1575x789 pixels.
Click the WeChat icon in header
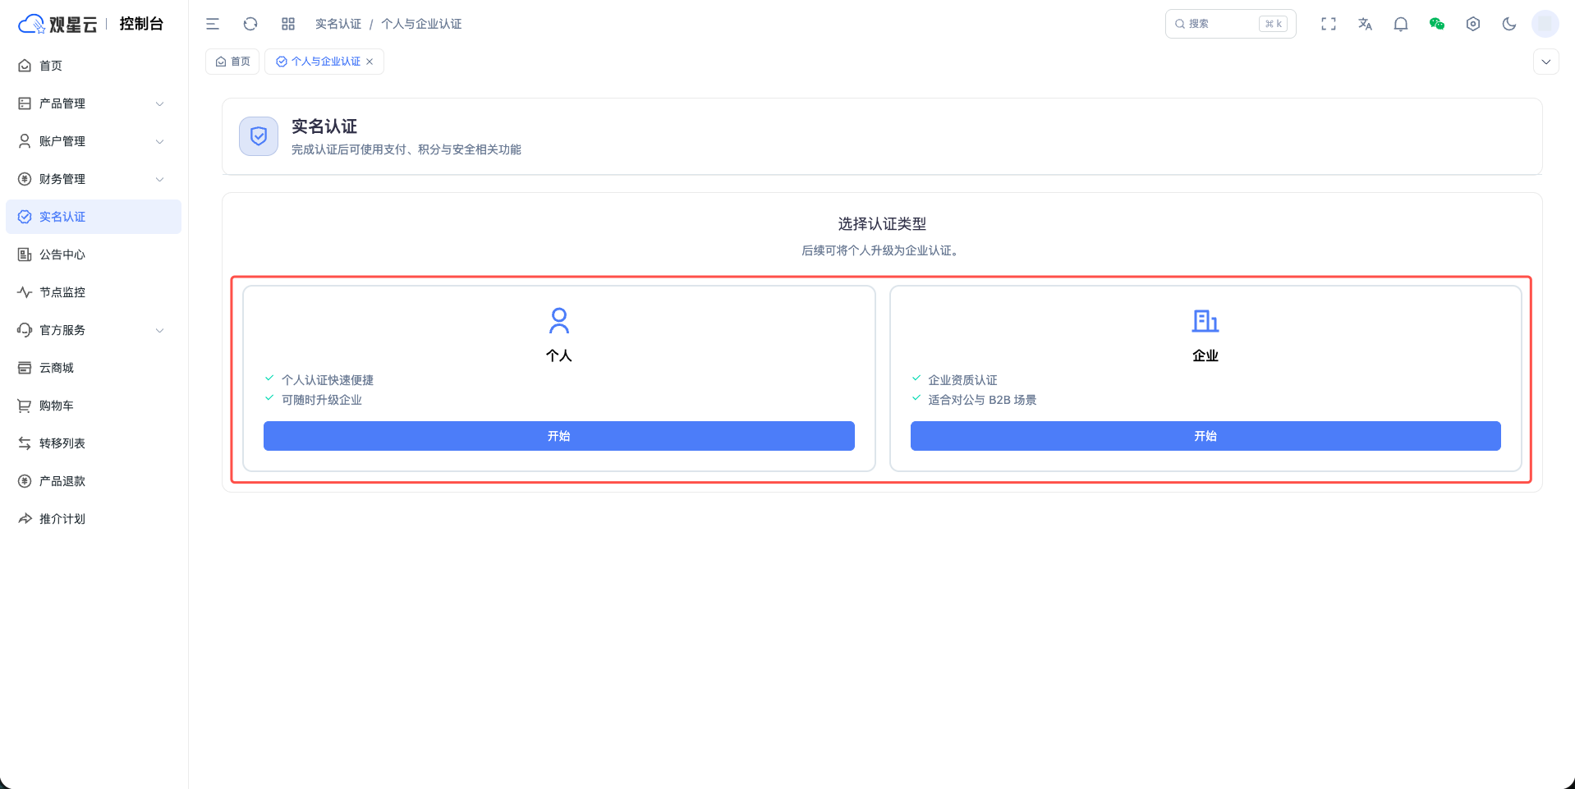tap(1437, 24)
